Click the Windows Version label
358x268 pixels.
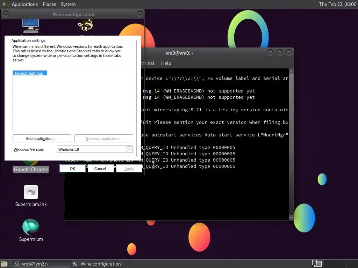point(29,149)
